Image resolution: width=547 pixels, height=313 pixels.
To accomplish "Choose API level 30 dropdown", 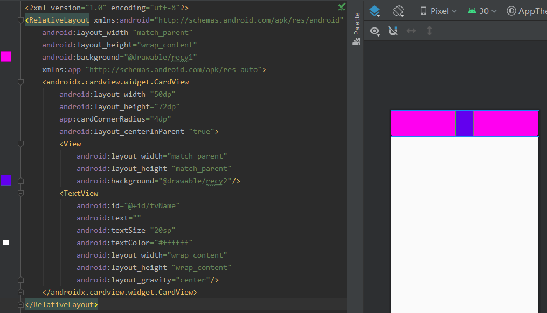I will tap(482, 11).
